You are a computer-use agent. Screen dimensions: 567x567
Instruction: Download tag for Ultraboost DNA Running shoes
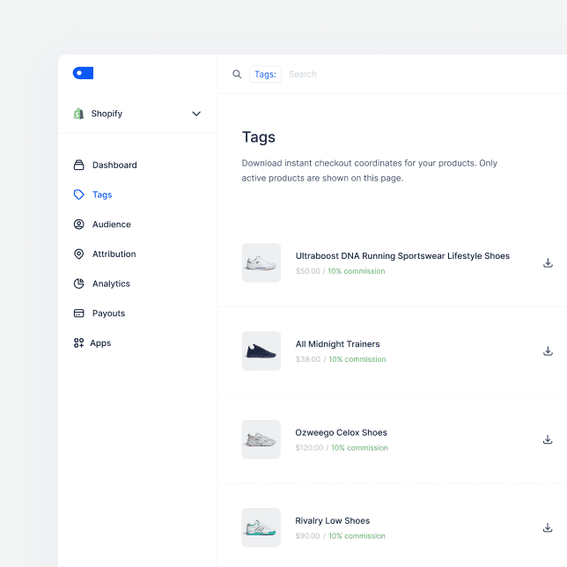pos(548,263)
